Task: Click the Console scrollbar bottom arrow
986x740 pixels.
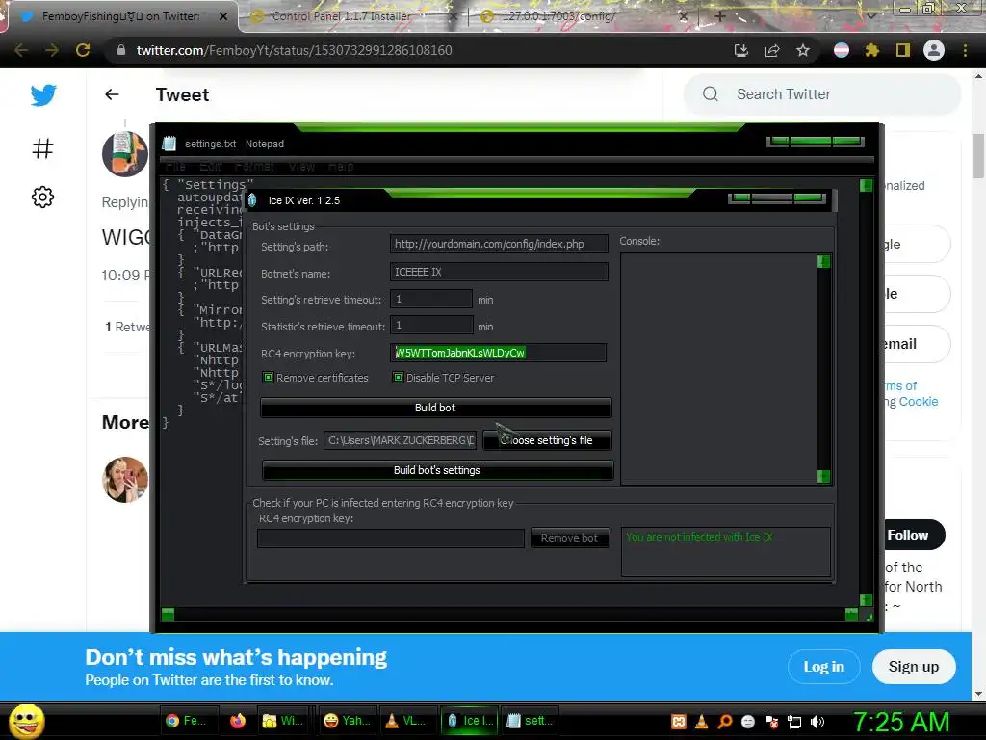Action: click(824, 476)
